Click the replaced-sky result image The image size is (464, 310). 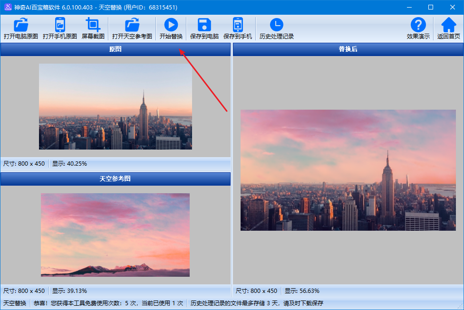click(x=349, y=170)
